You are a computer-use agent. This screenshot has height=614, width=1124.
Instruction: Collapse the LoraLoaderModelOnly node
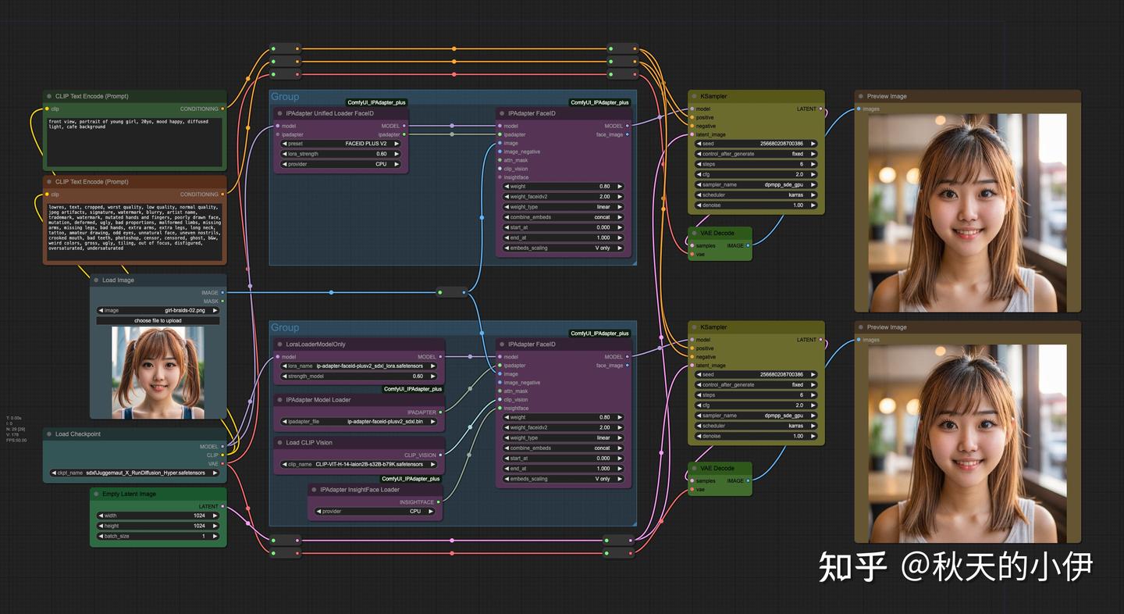pyautogui.click(x=280, y=344)
